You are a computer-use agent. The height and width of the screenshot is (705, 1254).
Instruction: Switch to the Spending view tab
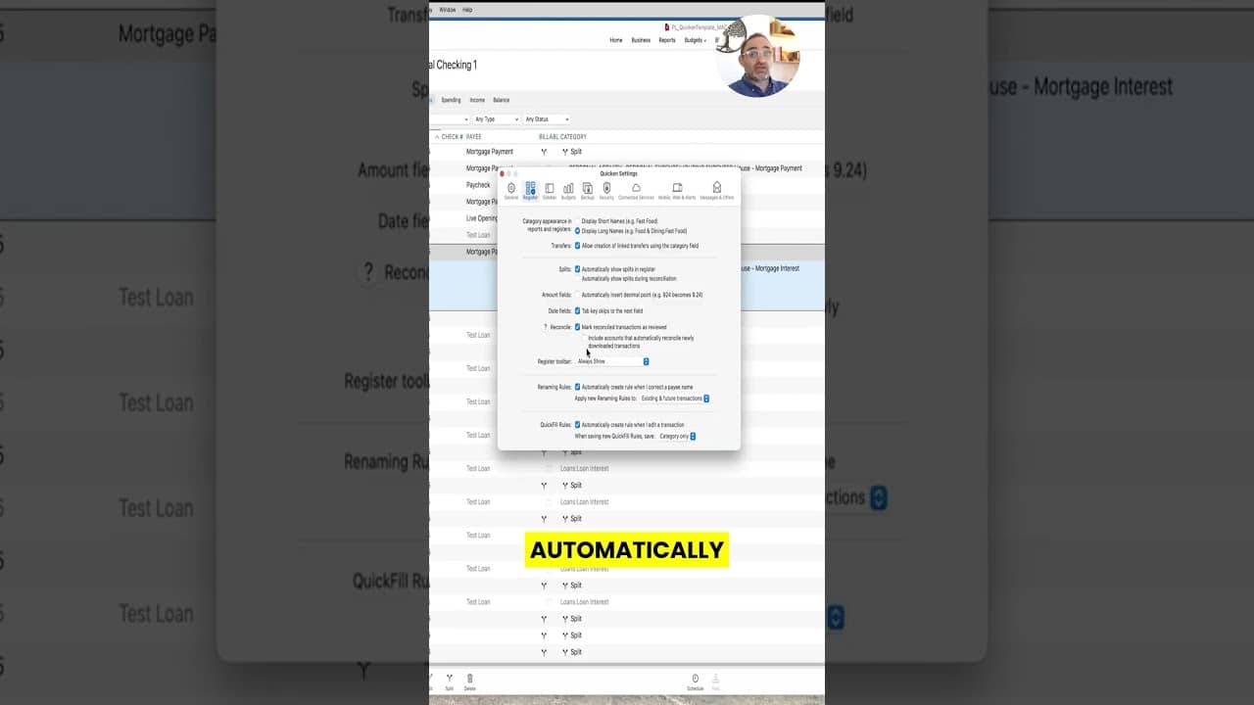point(451,100)
